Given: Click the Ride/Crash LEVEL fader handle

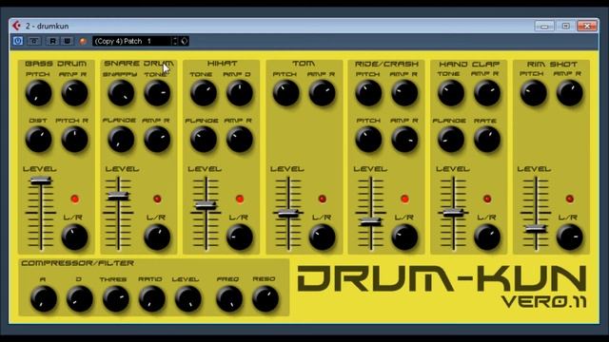Looking at the screenshot, I should (371, 221).
